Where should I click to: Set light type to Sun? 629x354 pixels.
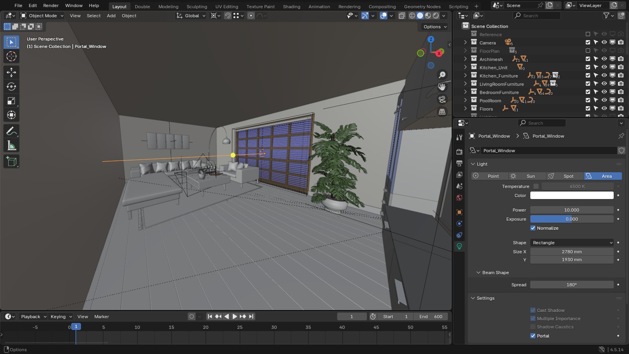(527, 176)
